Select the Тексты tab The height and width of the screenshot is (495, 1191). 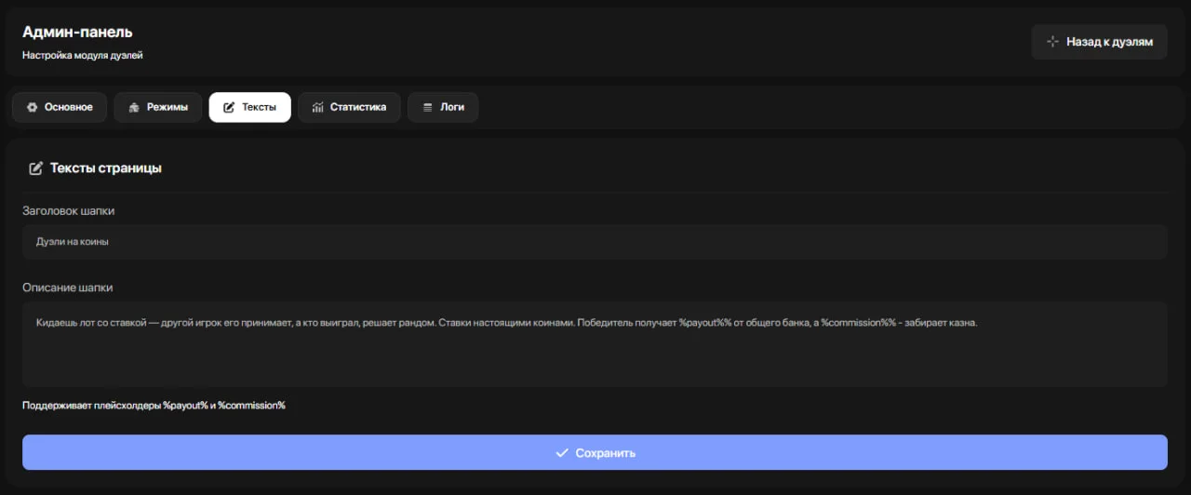[x=249, y=107]
